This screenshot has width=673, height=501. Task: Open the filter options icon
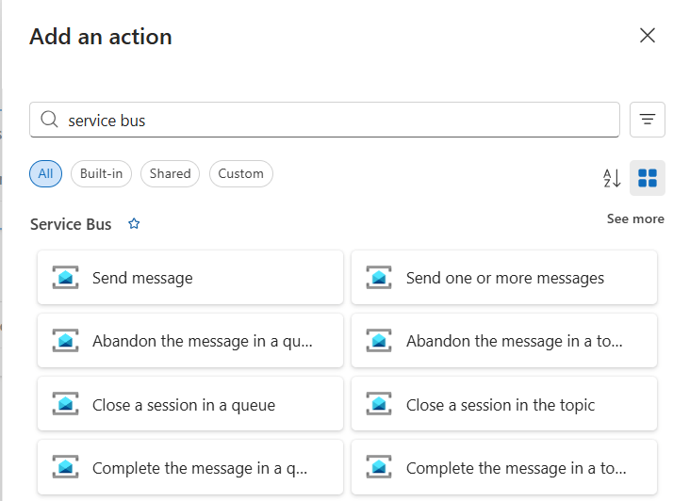[647, 120]
